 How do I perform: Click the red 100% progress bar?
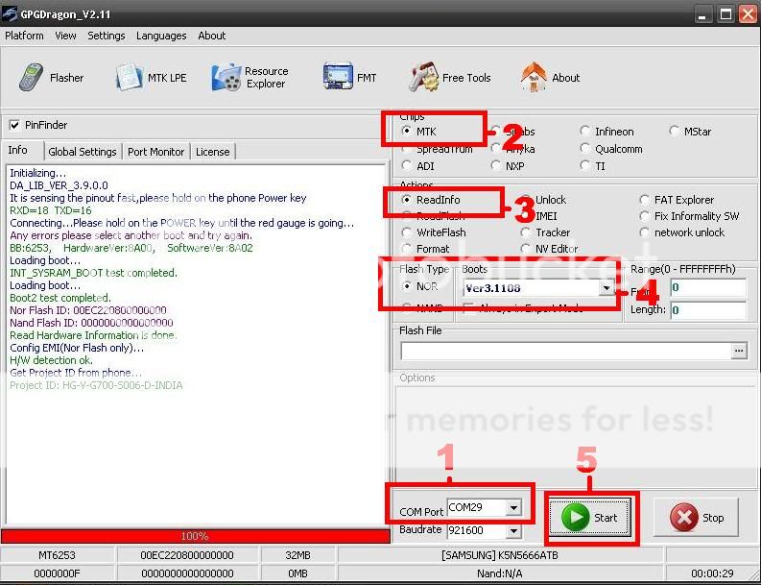(195, 536)
